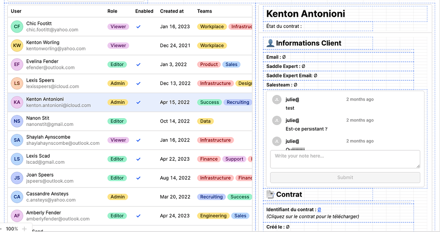
Task: Click the JS avatar for Joan Speers
Action: 17,178
